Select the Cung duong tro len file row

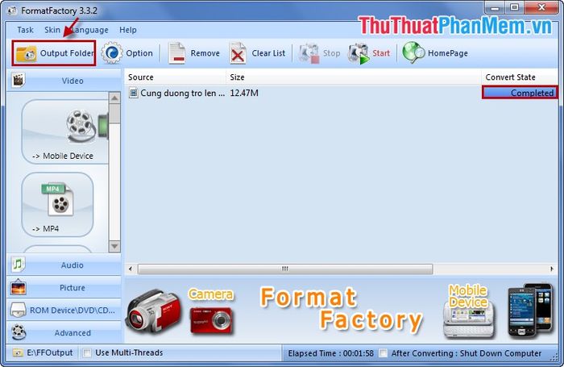click(342, 93)
